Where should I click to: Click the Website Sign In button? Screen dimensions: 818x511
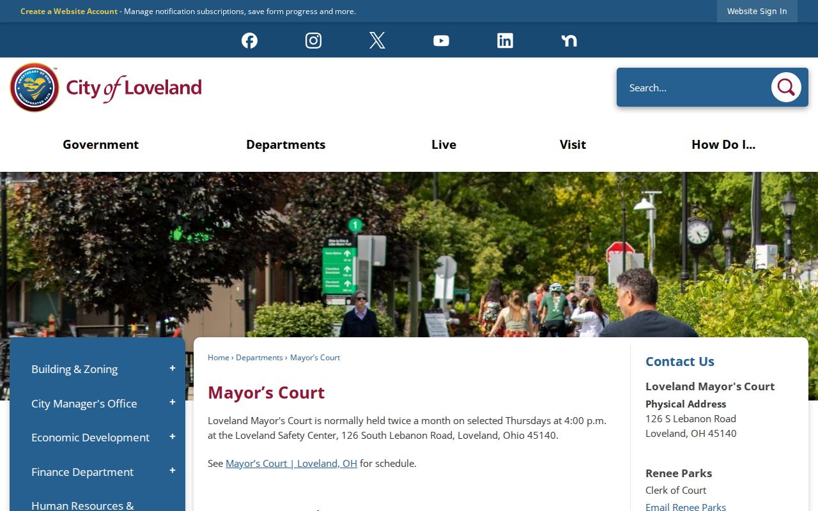pos(757,11)
